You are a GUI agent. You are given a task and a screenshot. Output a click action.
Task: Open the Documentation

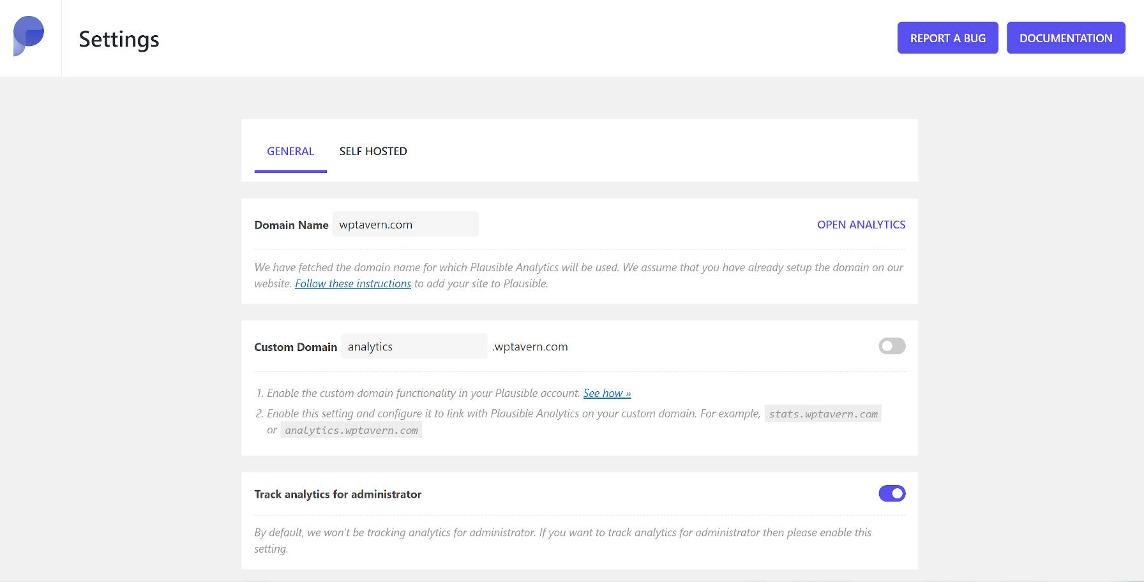pos(1065,38)
